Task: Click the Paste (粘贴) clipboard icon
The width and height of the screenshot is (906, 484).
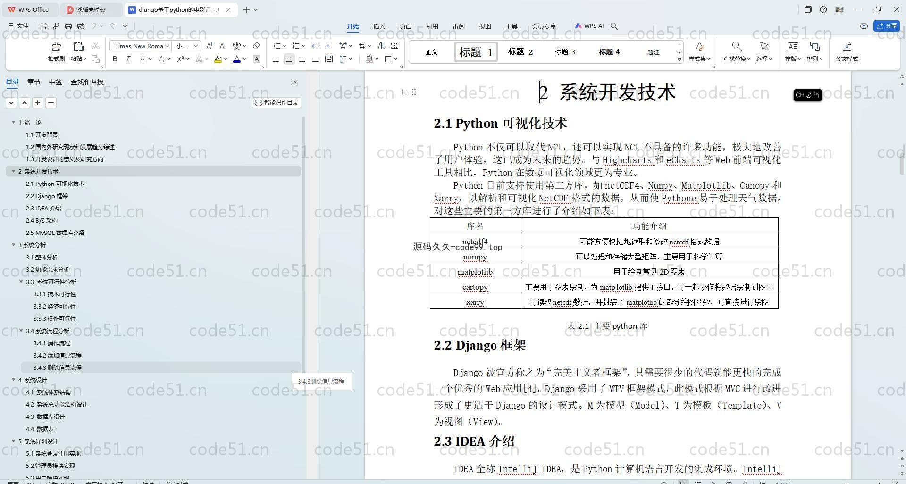Action: [78, 46]
